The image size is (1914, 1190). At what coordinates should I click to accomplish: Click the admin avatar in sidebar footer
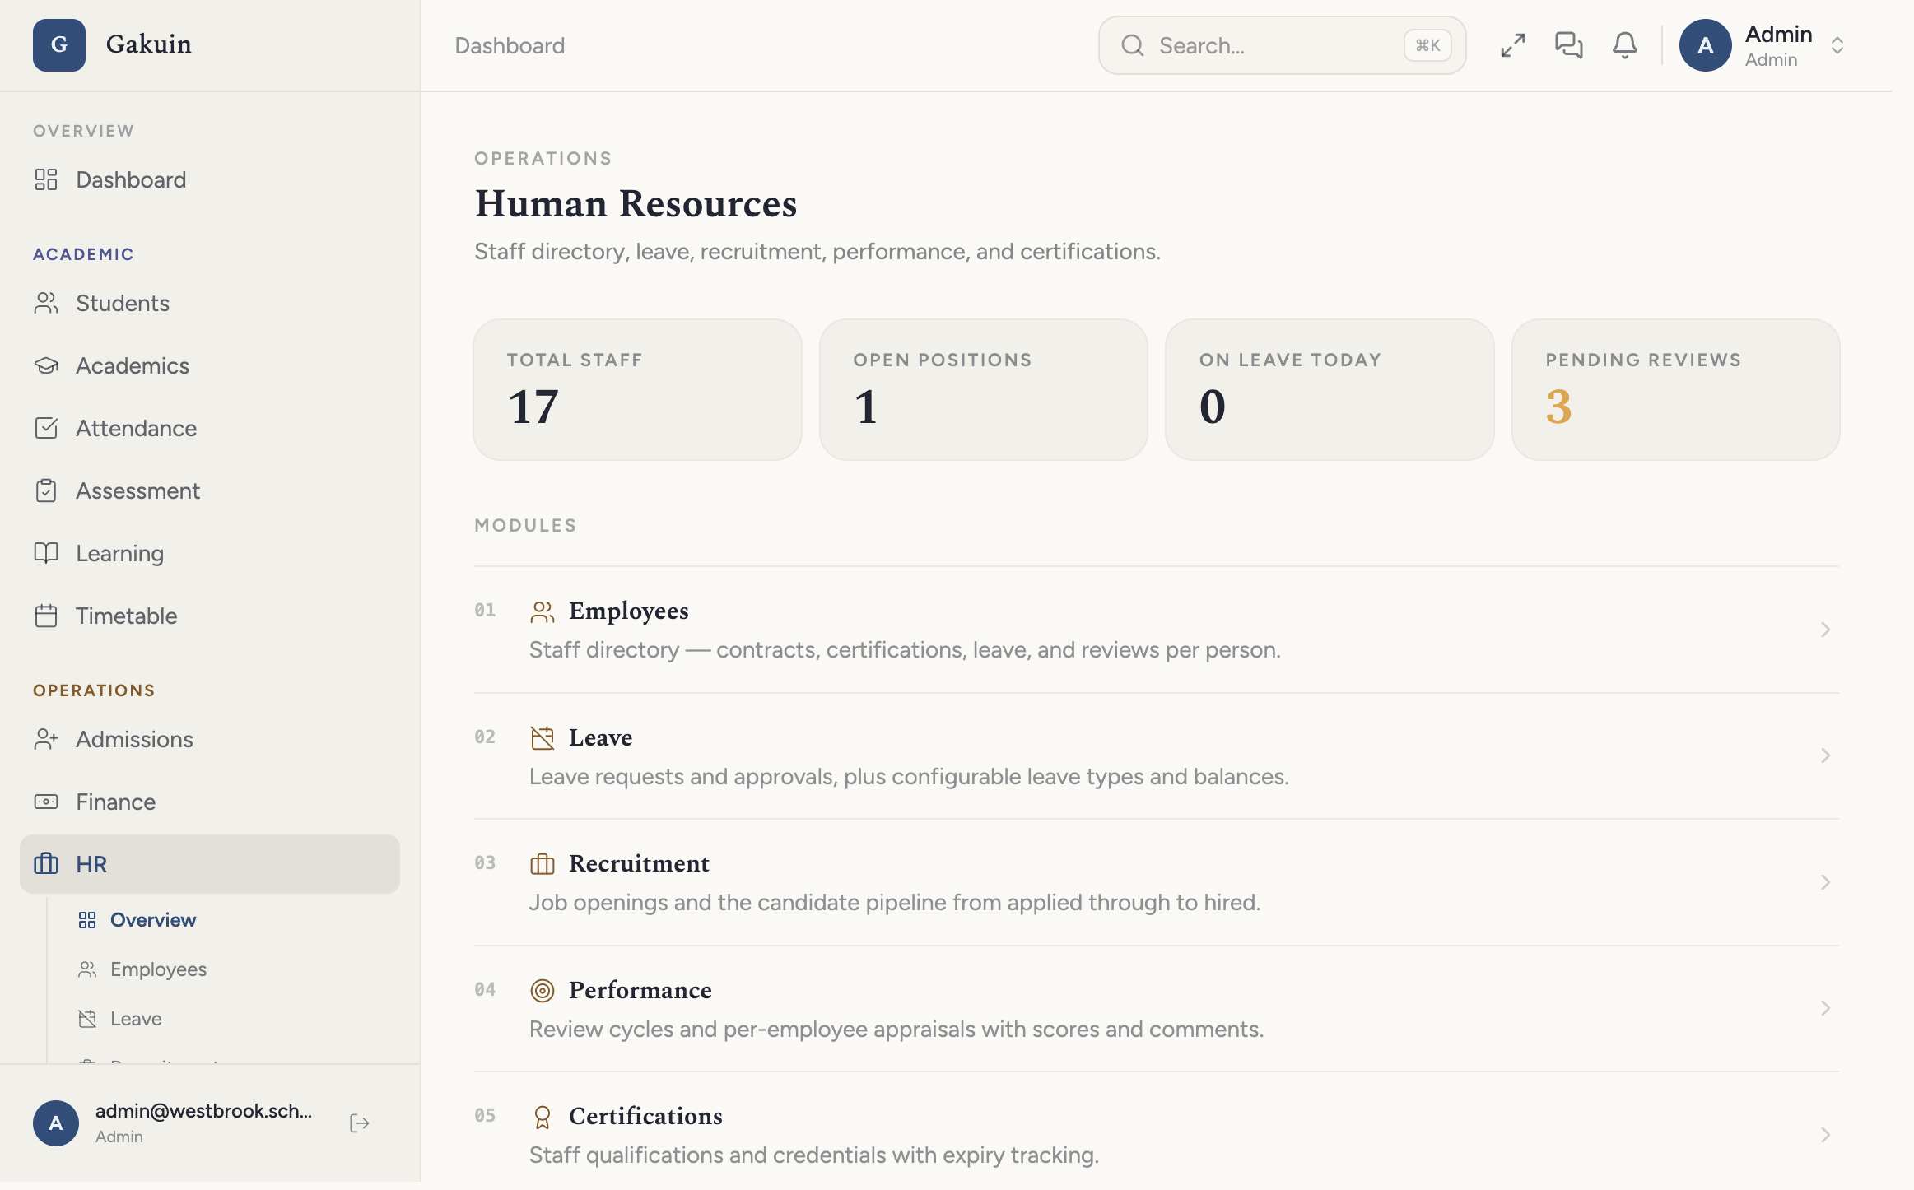point(56,1123)
